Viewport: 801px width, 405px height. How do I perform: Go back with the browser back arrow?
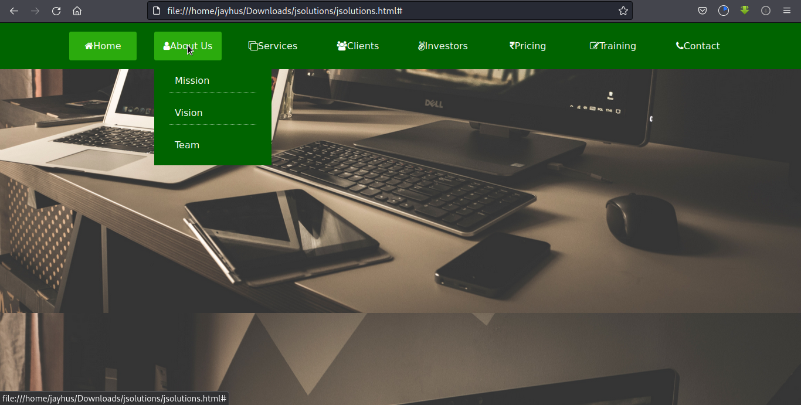point(14,11)
